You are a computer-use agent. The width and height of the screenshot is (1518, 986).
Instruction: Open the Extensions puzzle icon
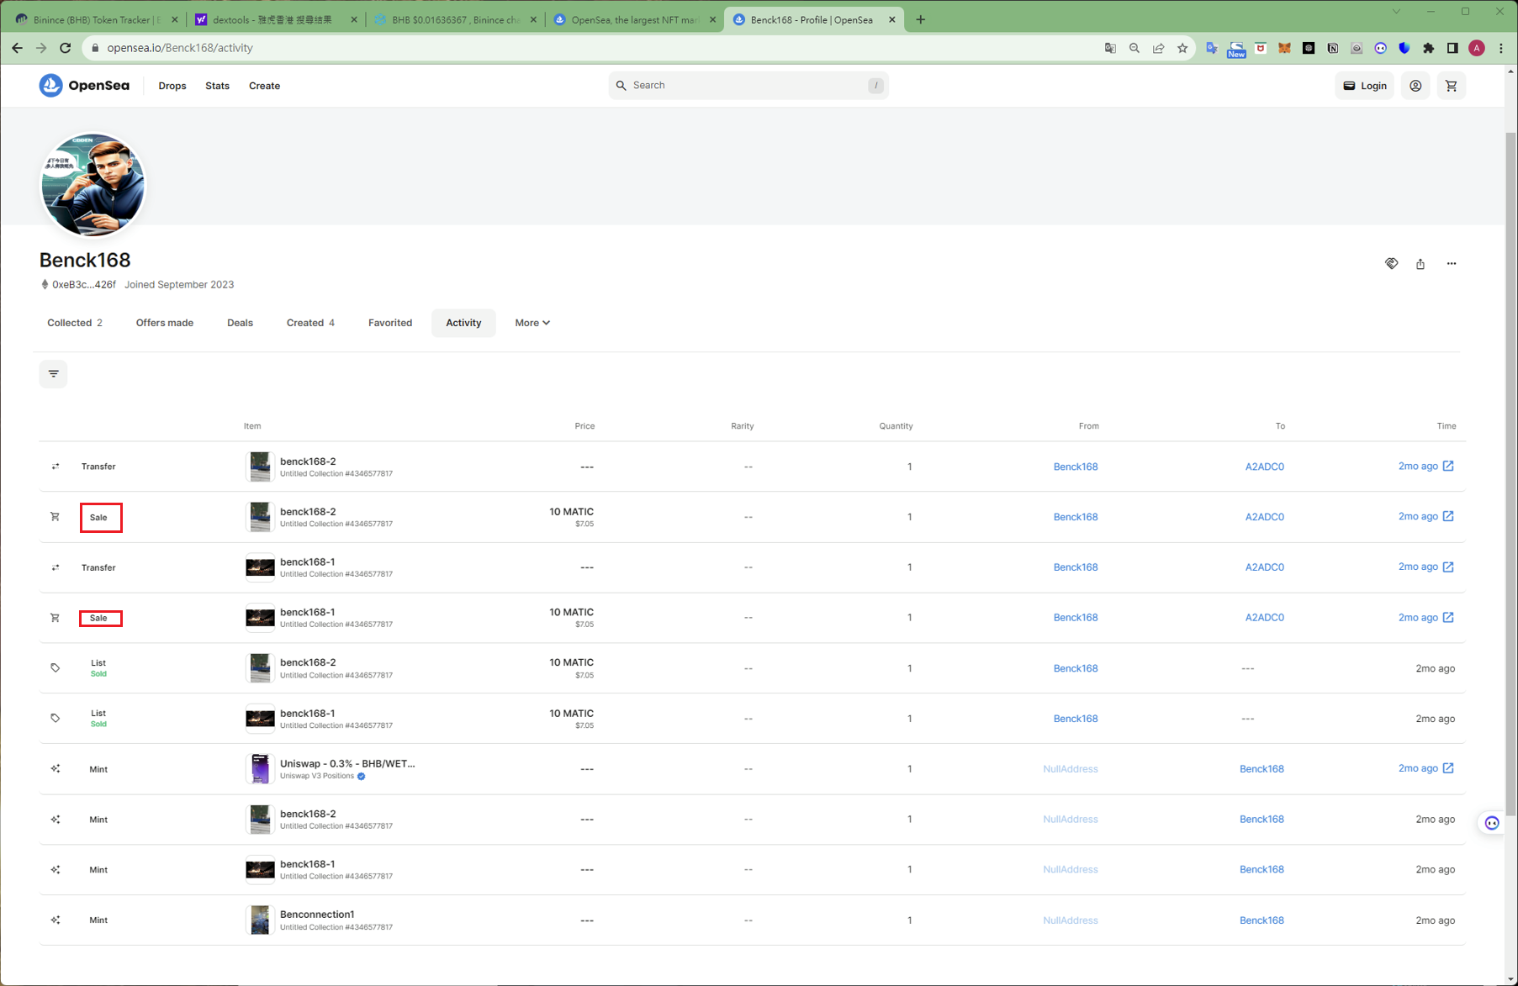1428,48
